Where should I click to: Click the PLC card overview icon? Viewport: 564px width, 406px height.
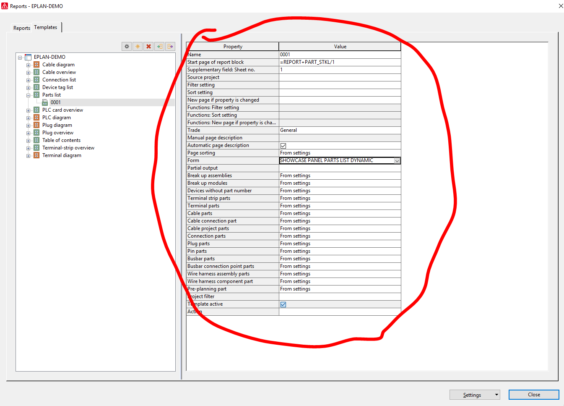[x=36, y=110]
